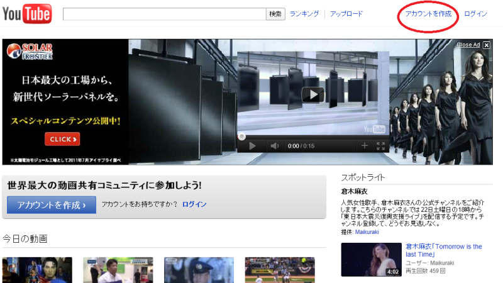Click the YouTube watermark in the video player
503x283 pixels.
click(375, 129)
